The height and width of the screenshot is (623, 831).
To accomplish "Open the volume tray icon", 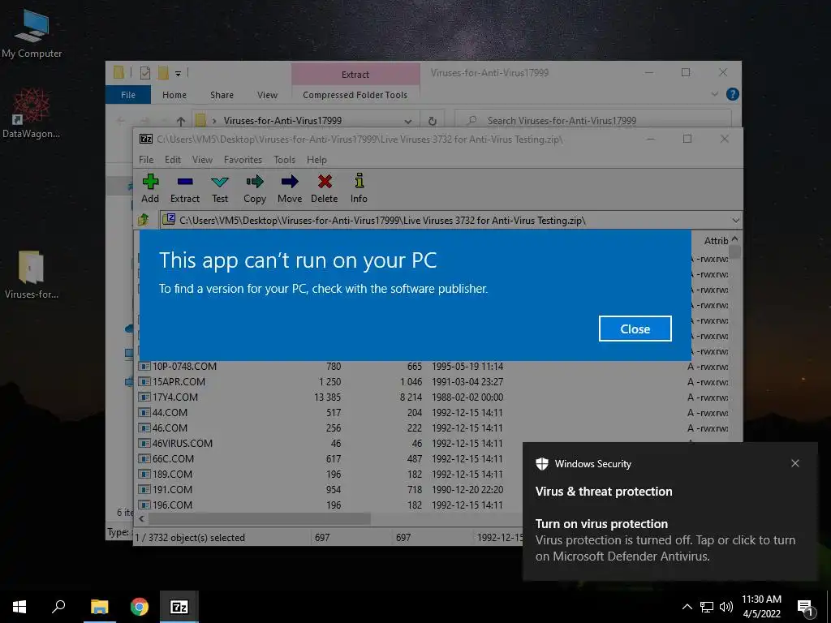I will 726,607.
